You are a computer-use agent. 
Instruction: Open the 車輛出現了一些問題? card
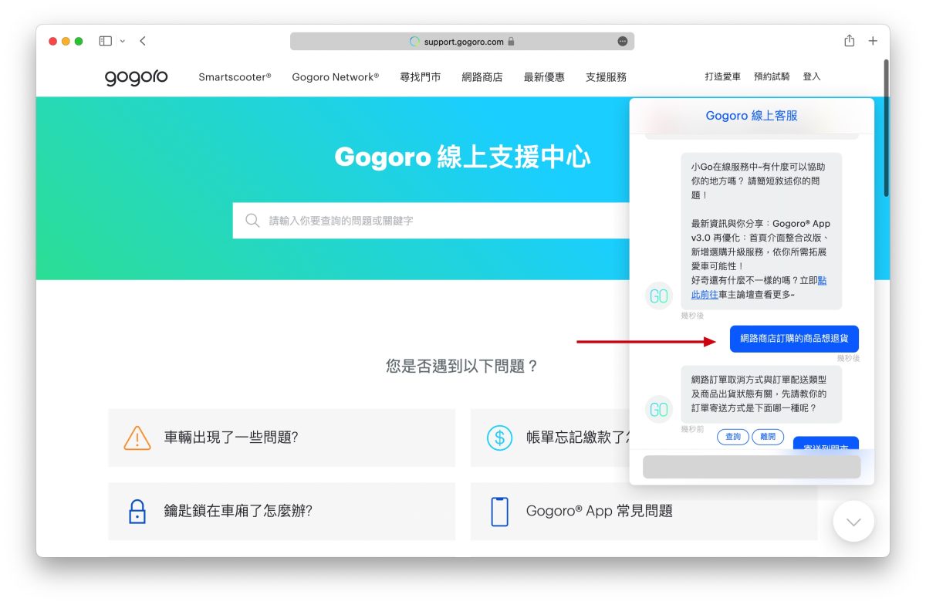(282, 438)
